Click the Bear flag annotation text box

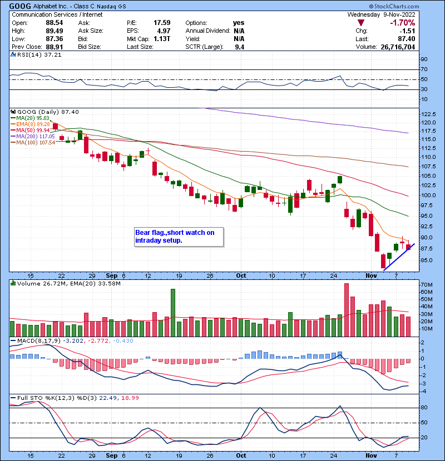coord(179,237)
